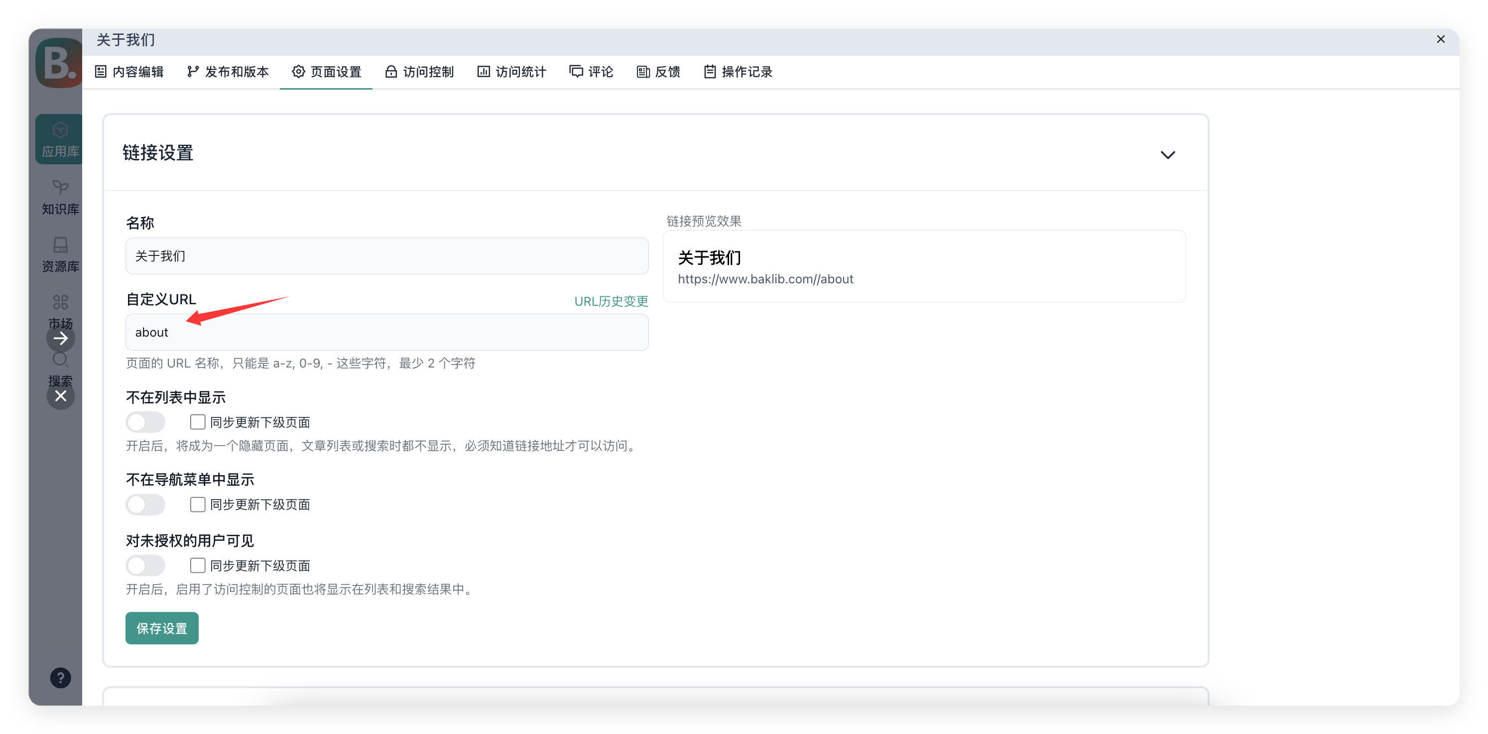Click the 保存设置 button
The image size is (1488, 734).
(162, 628)
